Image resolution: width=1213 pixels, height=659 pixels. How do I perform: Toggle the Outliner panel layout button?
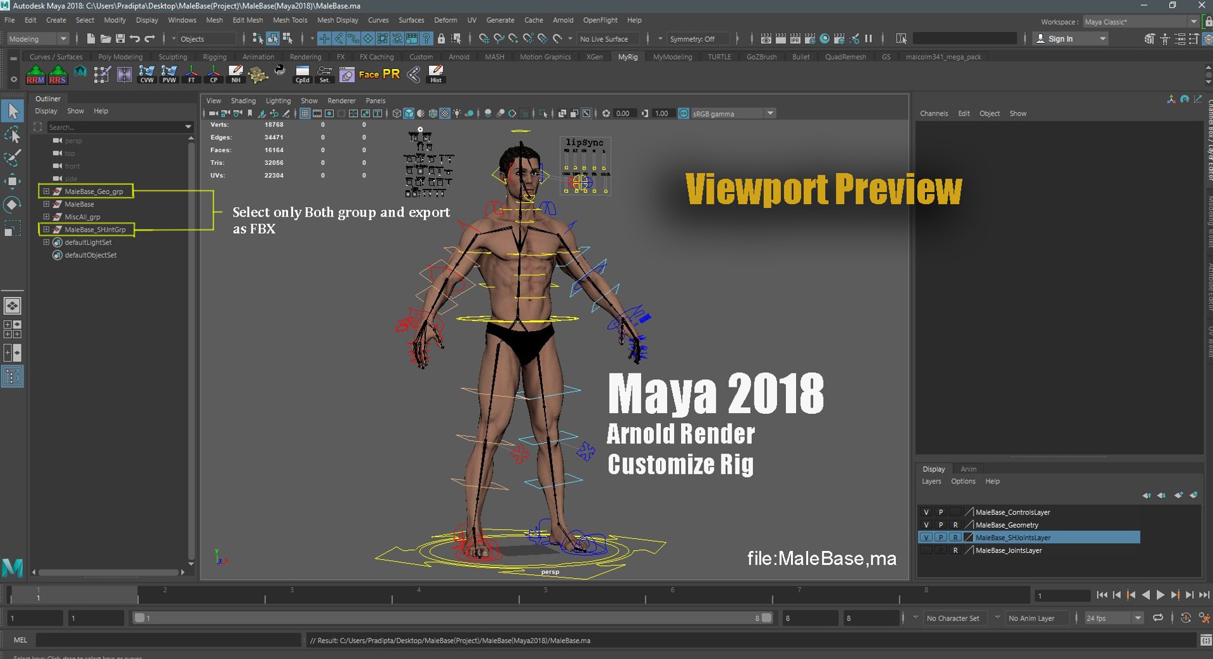pyautogui.click(x=13, y=377)
